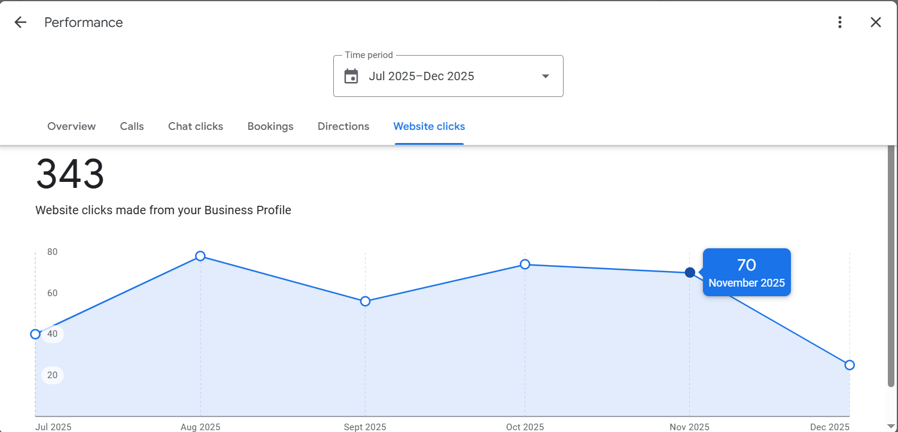Go to the Chat clicks tab
Image resolution: width=898 pixels, height=432 pixels.
[x=196, y=126]
